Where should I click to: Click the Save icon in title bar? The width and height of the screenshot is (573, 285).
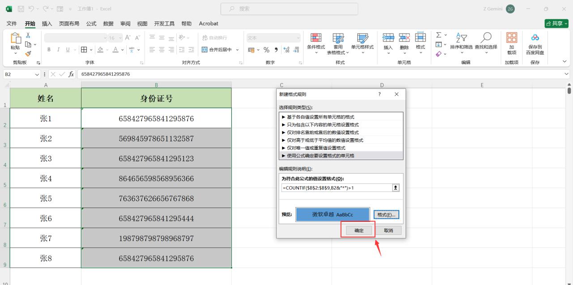tap(21, 9)
